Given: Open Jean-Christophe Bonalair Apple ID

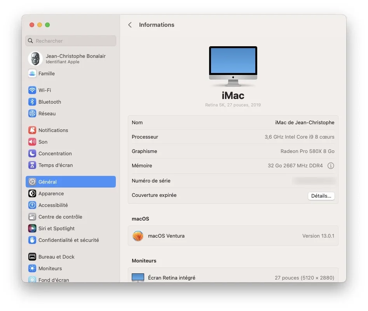Looking at the screenshot, I should 71,59.
